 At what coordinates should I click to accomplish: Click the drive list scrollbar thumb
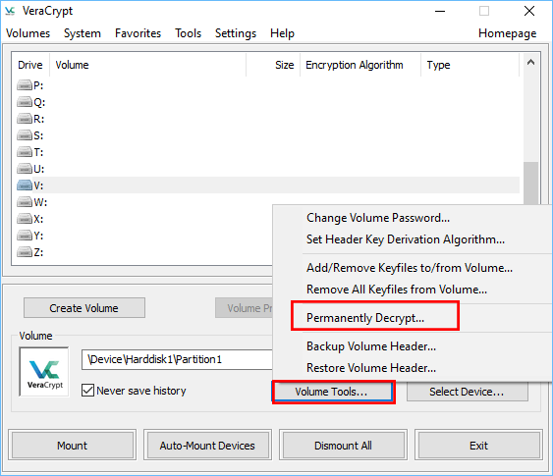click(x=530, y=184)
